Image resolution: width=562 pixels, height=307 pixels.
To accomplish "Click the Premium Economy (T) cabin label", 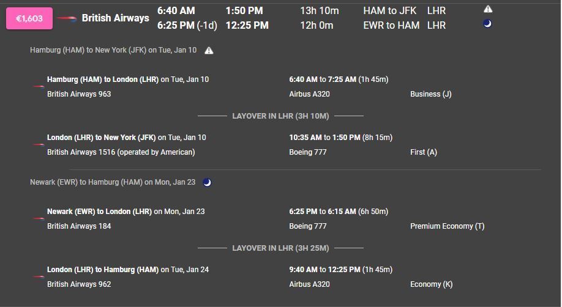I will point(447,226).
